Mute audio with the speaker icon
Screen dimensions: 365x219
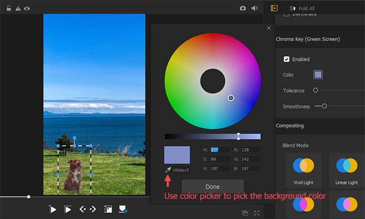click(254, 9)
